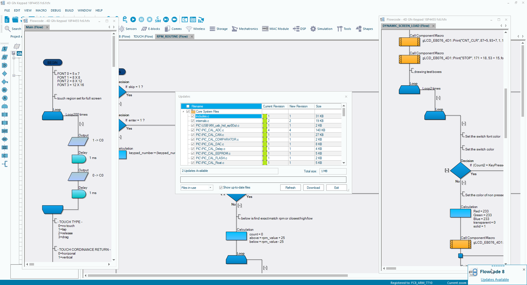Screen dimensions: 527x285
Task: Select the C code icon
Action: pos(5,156)
